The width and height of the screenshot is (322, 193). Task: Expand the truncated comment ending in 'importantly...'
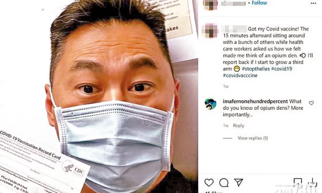tap(238, 115)
